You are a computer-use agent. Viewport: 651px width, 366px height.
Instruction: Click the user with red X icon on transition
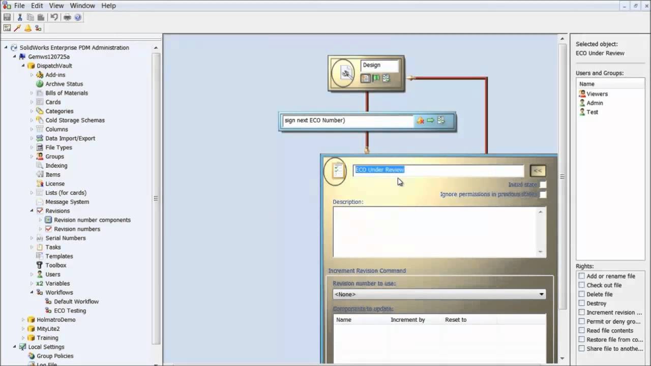pyautogui.click(x=420, y=120)
